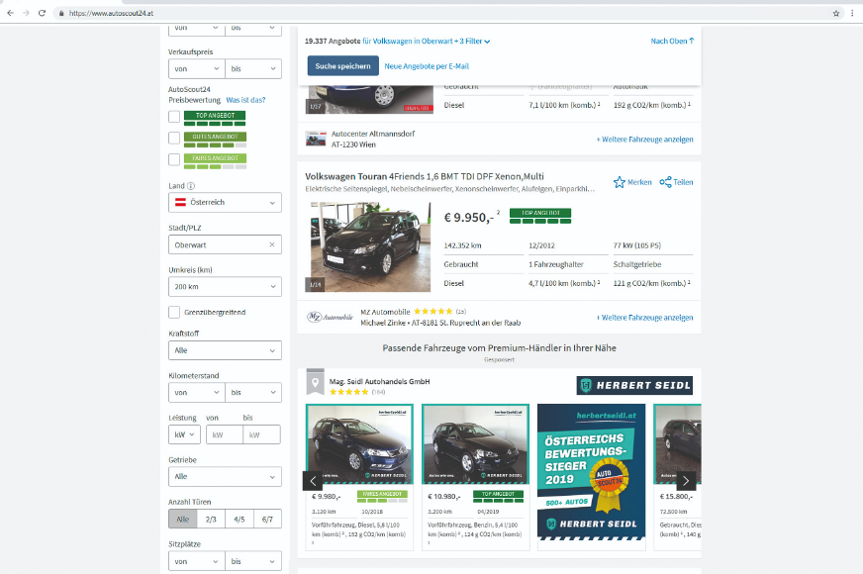Check the Gutes Angebot filter checkbox
Viewport: 863px width, 574px height.
pos(174,138)
